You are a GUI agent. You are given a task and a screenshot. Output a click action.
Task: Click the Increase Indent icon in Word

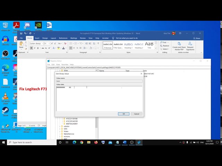(x=90, y=44)
